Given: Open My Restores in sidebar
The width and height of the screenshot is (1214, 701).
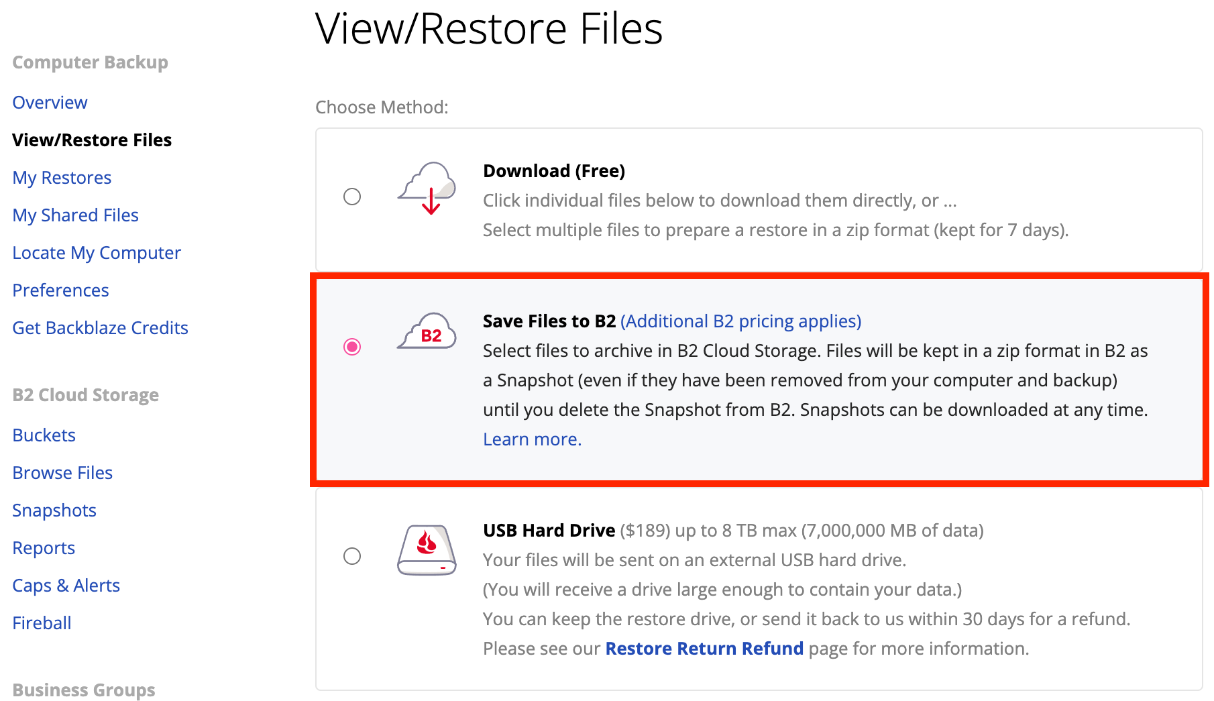Looking at the screenshot, I should (62, 178).
